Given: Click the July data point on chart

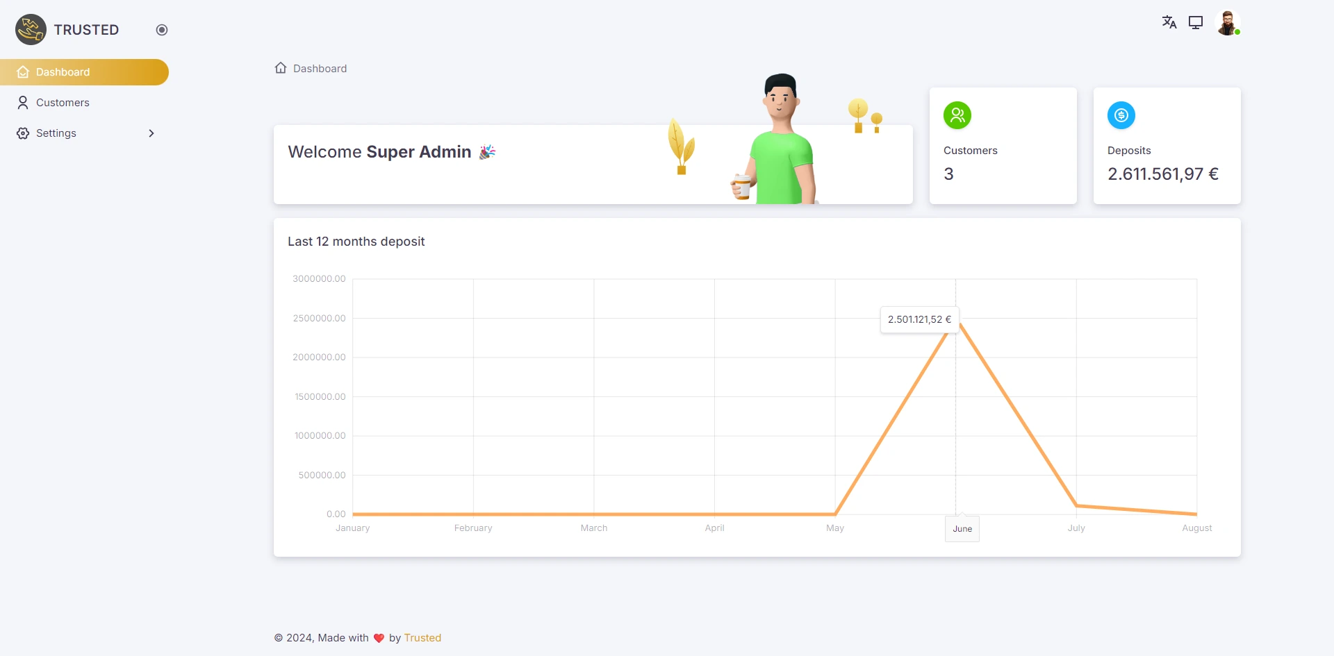Looking at the screenshot, I should coord(1076,505).
